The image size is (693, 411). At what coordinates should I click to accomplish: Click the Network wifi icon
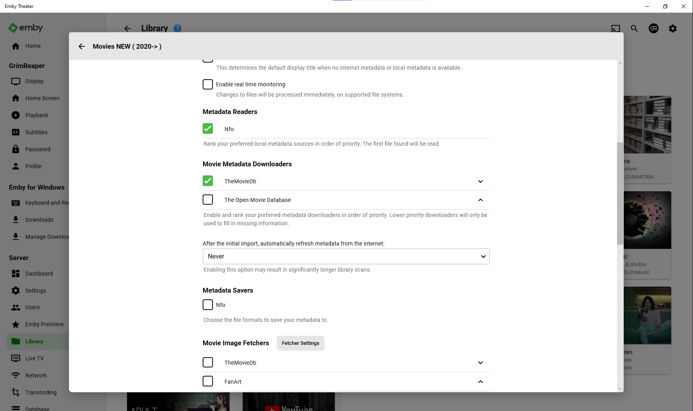[x=15, y=375]
